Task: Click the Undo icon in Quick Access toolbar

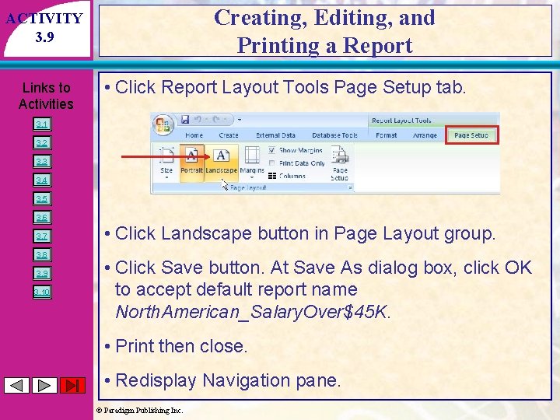Action: [x=198, y=119]
